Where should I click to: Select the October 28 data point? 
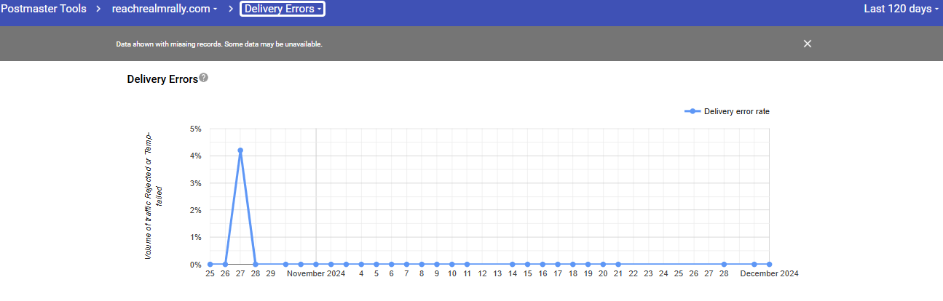click(x=256, y=265)
